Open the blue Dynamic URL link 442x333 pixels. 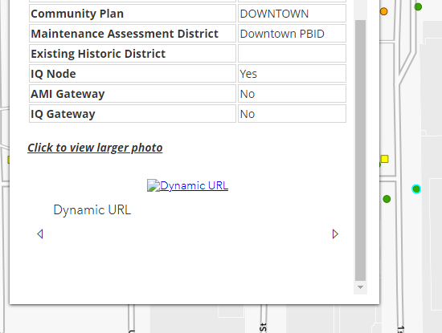coord(194,186)
